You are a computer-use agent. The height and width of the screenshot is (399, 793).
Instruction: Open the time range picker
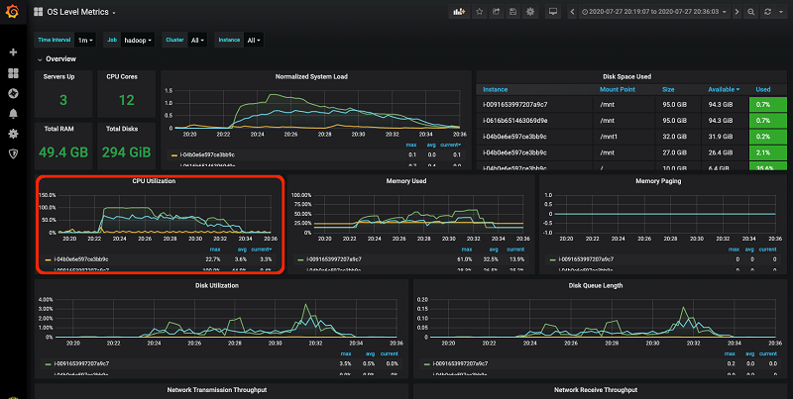(x=654, y=12)
